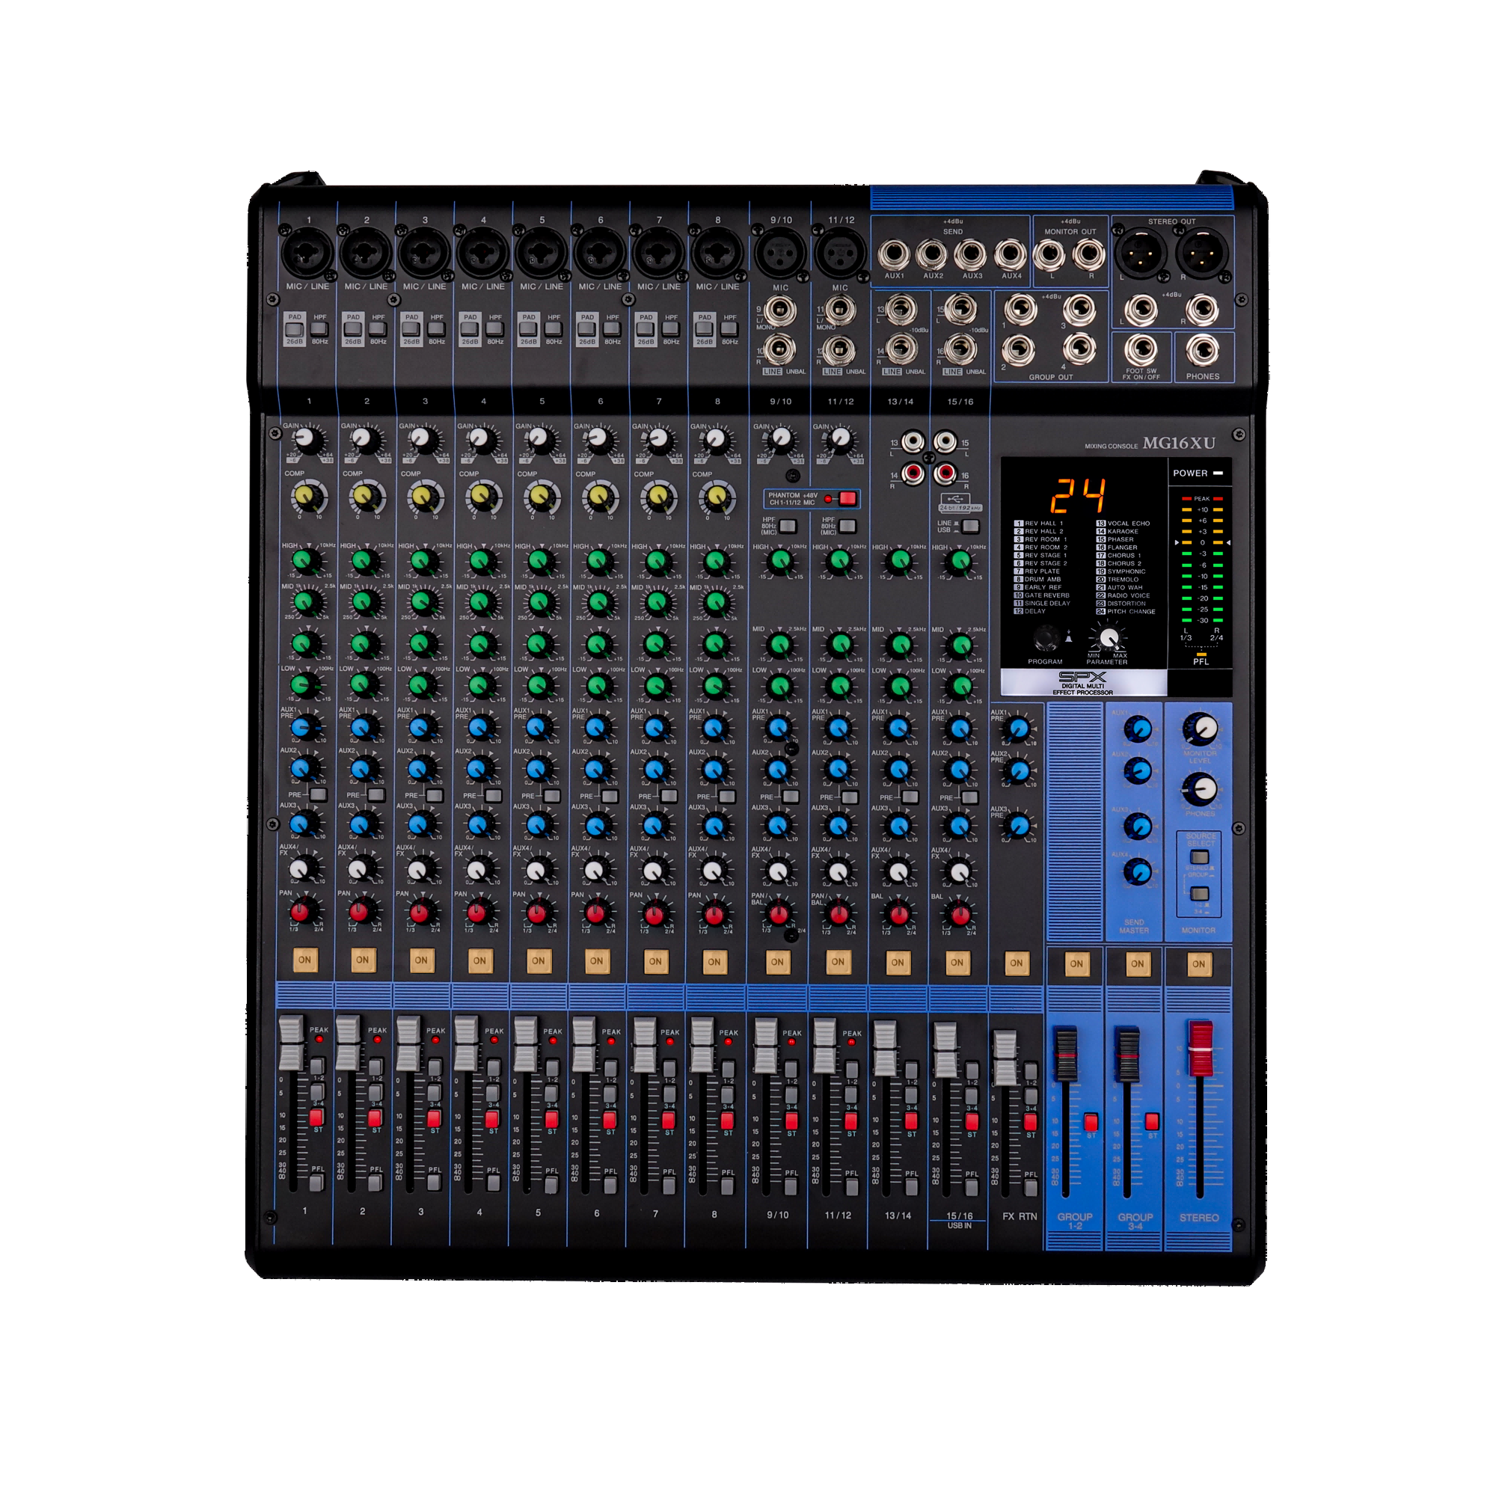Image resolution: width=1496 pixels, height=1496 pixels.
Task: Click the channel 8 fader
Action: 702,1046
